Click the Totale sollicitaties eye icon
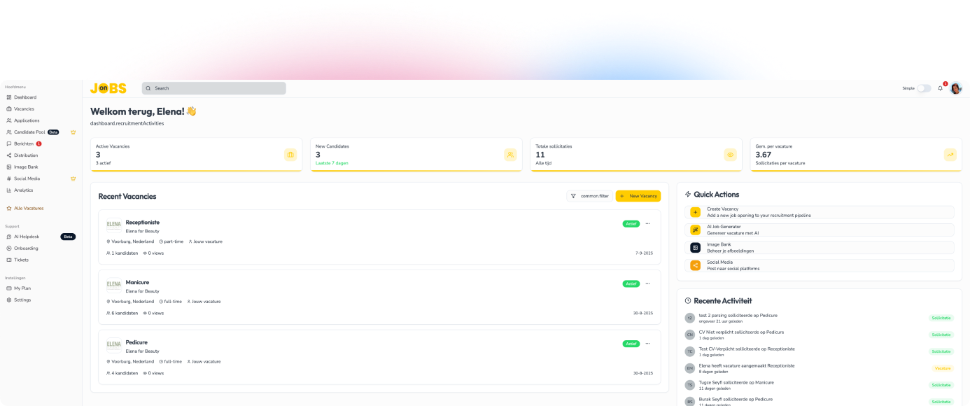Screen dimensions: 970x406 pos(730,155)
